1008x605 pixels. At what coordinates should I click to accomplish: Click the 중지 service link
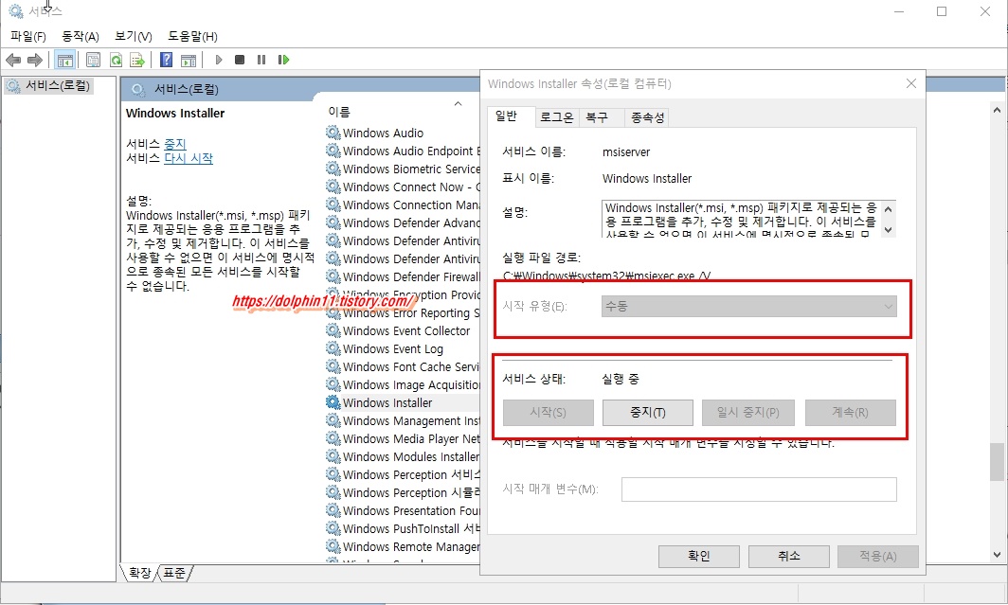click(x=175, y=144)
